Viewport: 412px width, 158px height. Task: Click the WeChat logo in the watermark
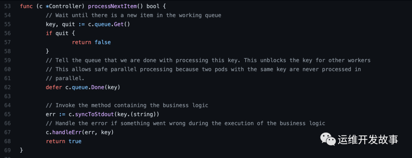[x=328, y=139]
